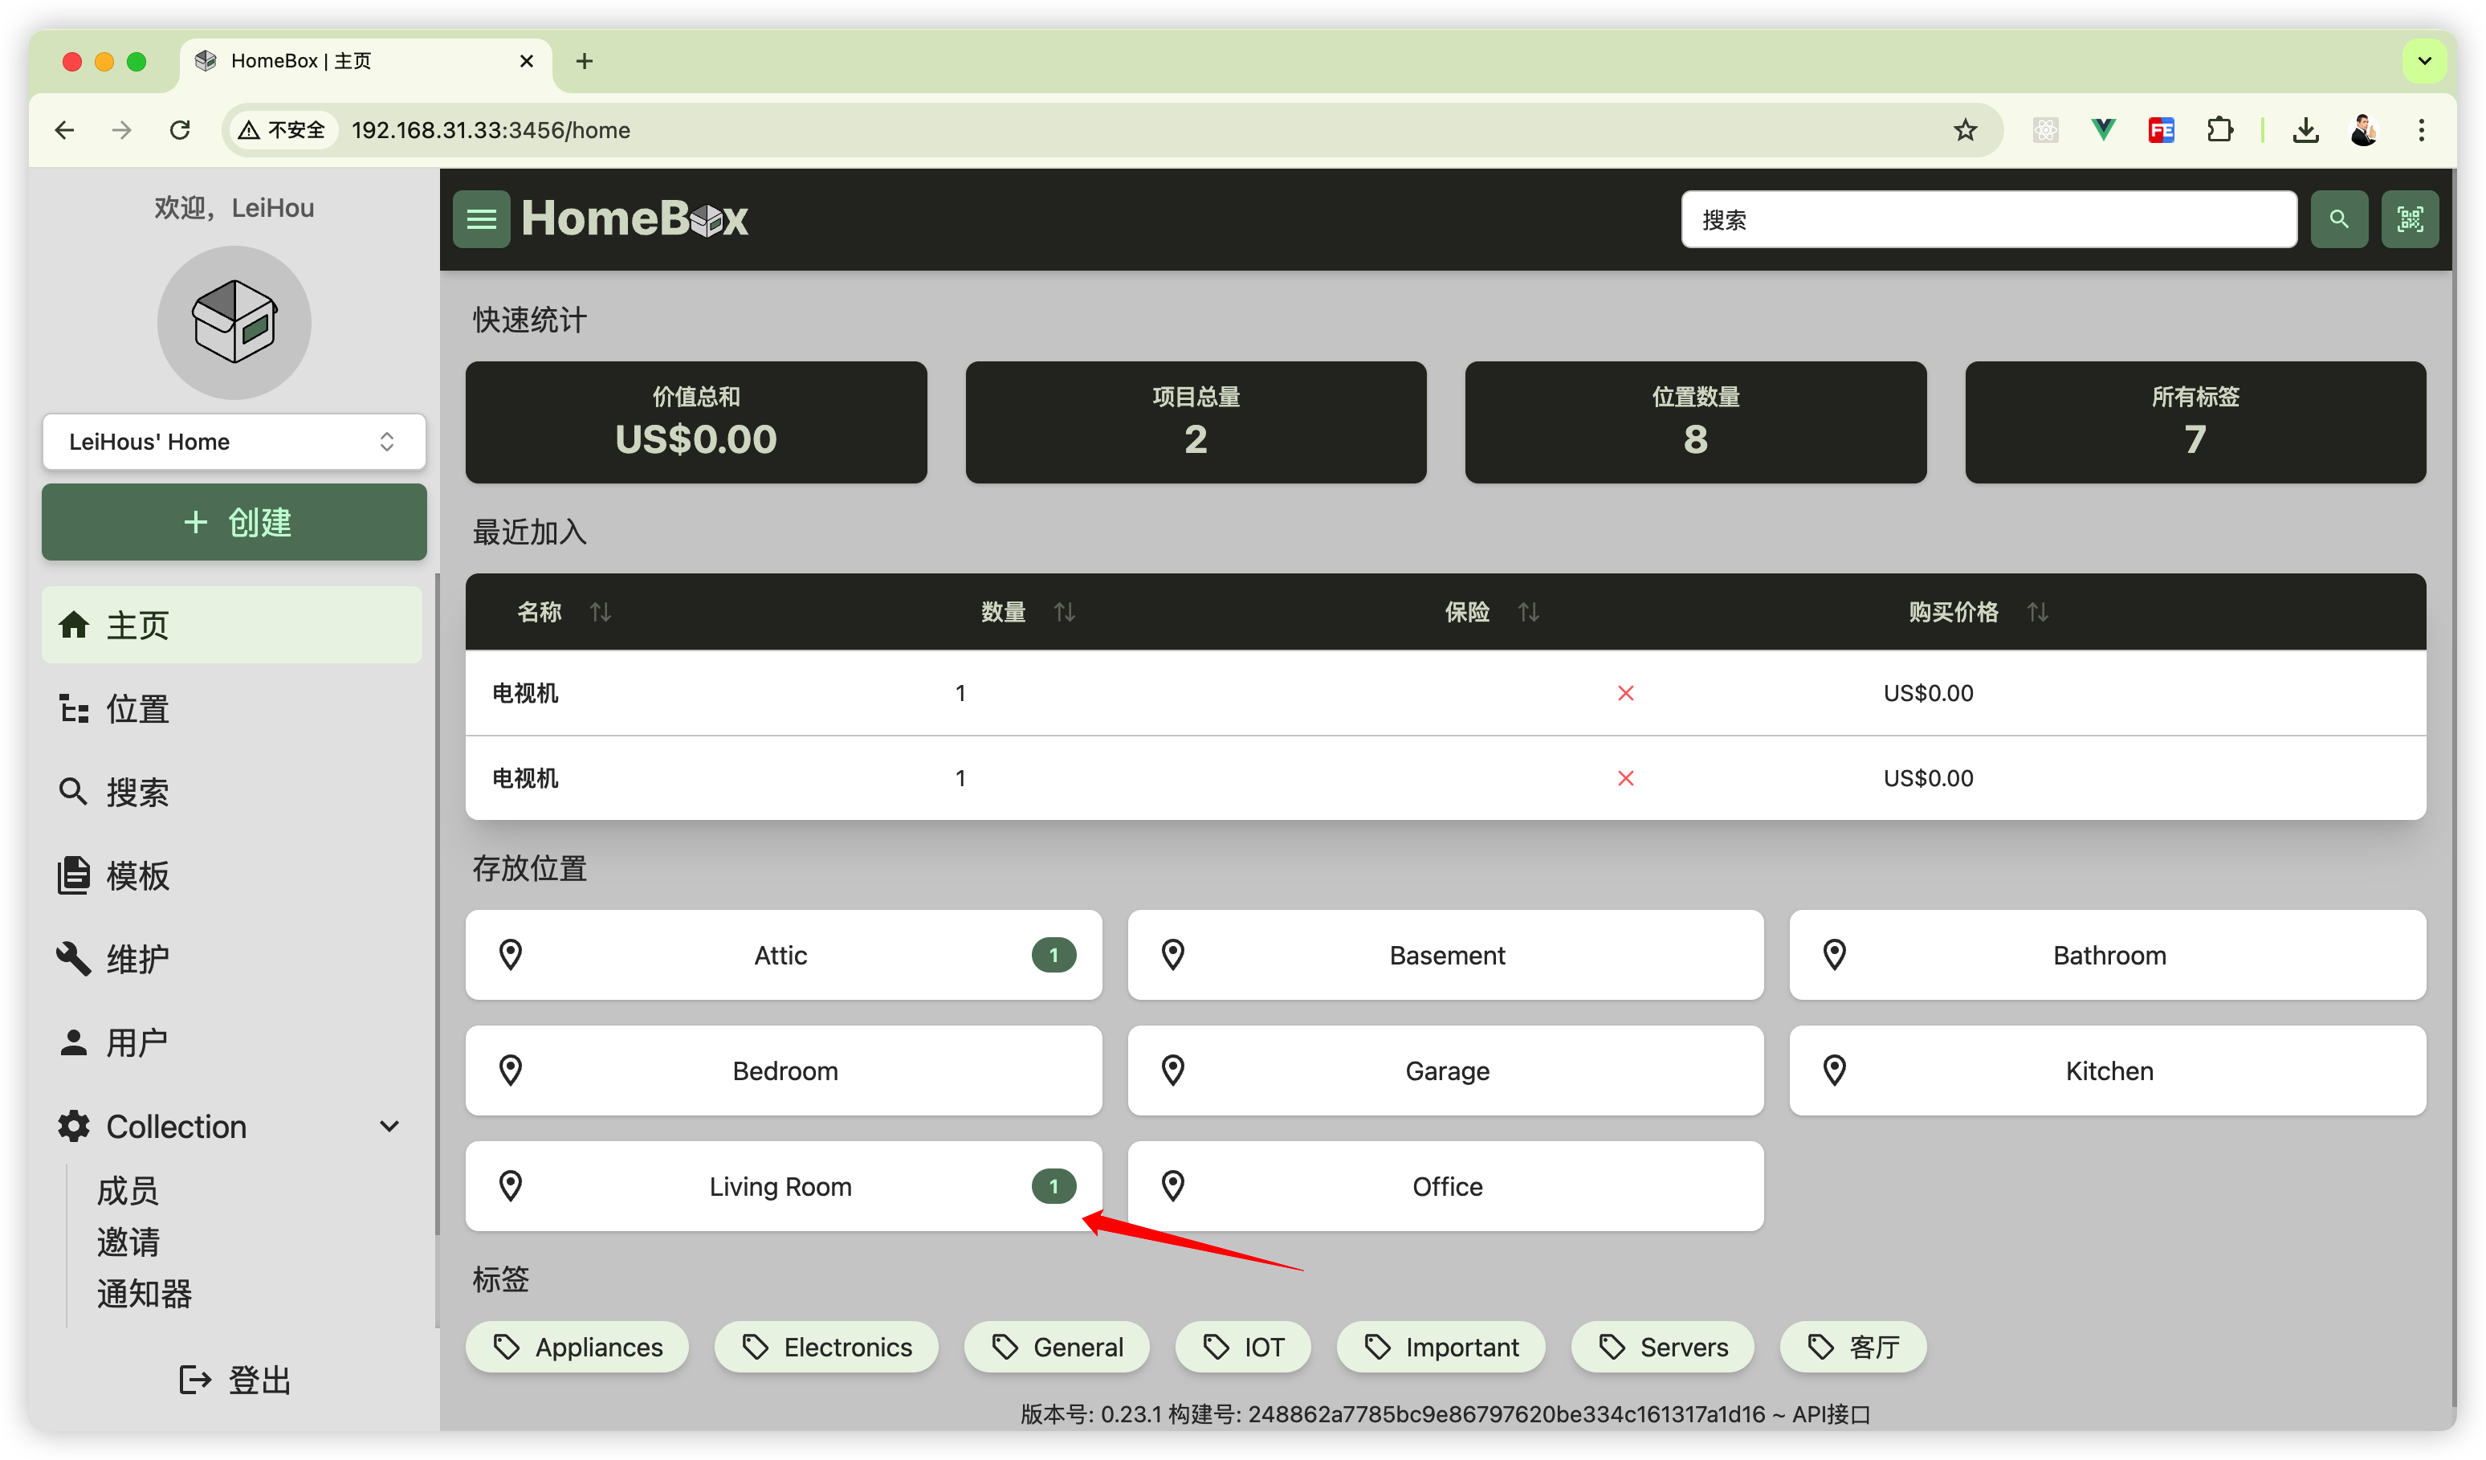Image resolution: width=2486 pixels, height=1460 pixels.
Task: Open the LeiHous' Home collection dropdown
Action: pos(234,441)
